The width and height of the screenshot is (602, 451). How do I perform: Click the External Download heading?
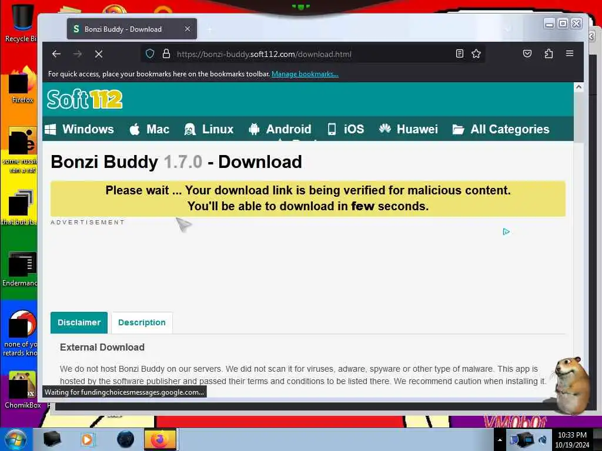pyautogui.click(x=102, y=347)
